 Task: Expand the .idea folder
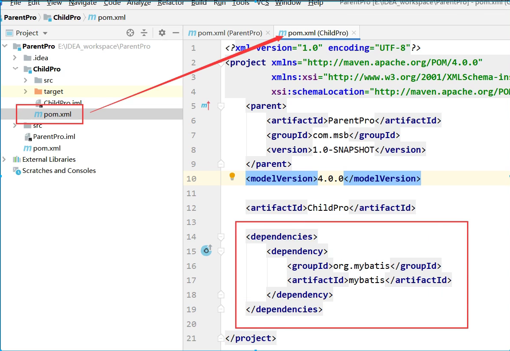coord(15,58)
